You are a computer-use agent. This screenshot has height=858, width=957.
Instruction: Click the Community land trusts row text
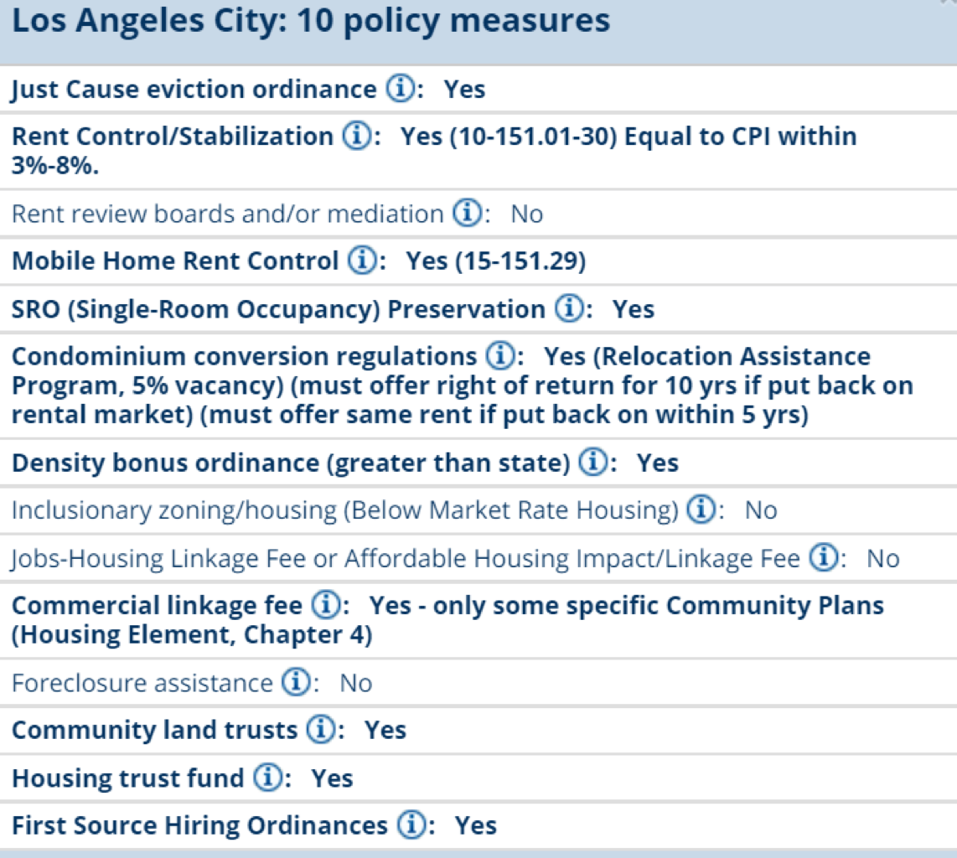click(154, 730)
